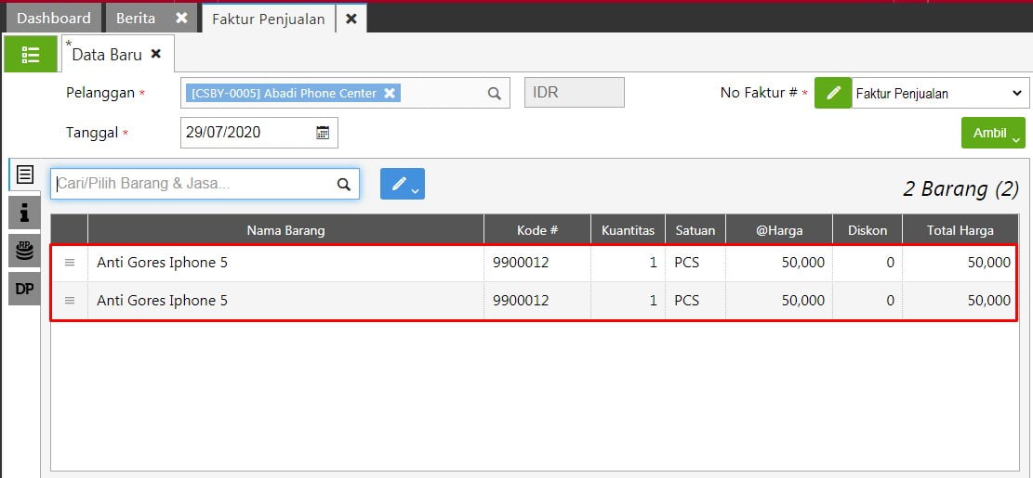
Task: Click the search icon in item field
Action: click(343, 184)
